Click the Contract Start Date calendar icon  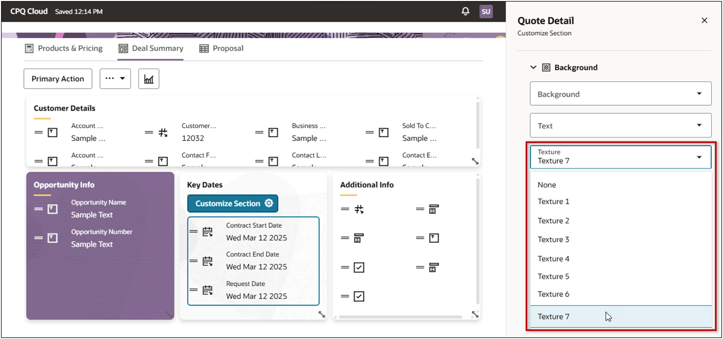click(208, 232)
